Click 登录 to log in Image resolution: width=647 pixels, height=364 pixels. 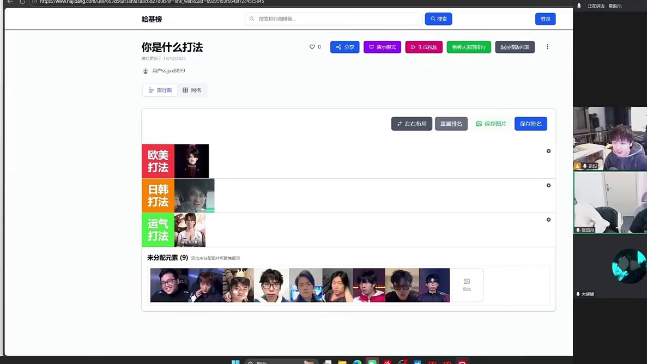point(546,19)
